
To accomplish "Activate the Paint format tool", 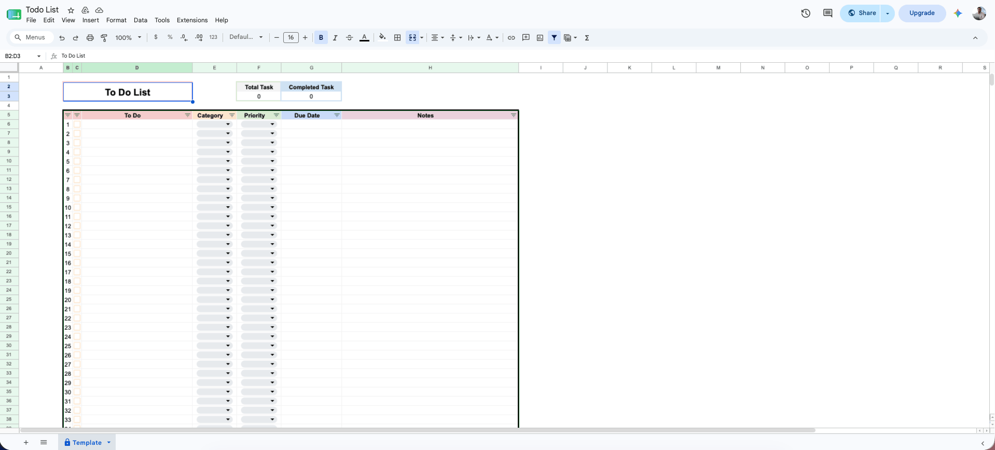I will tap(104, 38).
